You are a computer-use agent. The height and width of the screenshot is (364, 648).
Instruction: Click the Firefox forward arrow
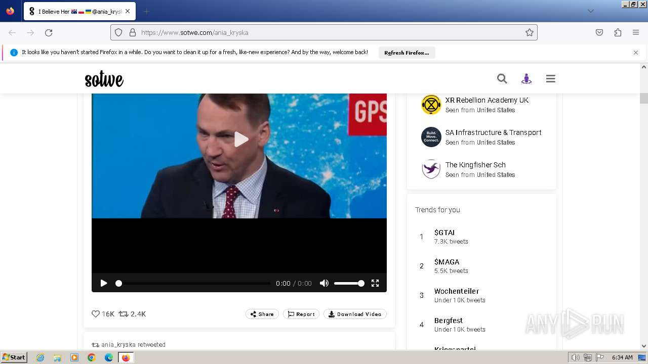[x=30, y=32]
